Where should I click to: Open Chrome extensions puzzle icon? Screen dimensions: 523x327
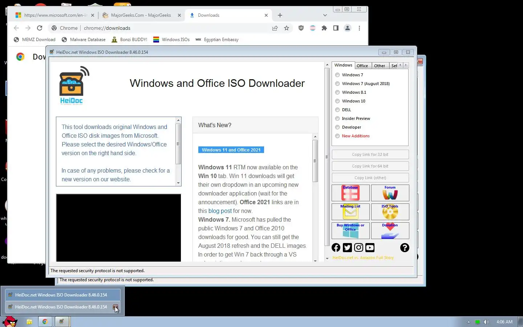pos(324,28)
